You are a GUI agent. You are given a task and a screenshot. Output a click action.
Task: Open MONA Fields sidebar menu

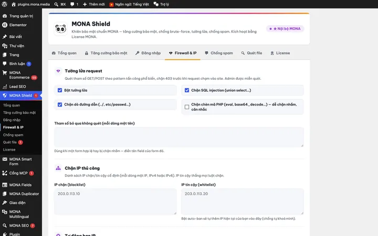(21, 185)
